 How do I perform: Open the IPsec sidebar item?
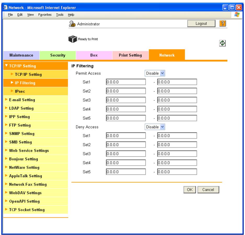click(x=36, y=91)
